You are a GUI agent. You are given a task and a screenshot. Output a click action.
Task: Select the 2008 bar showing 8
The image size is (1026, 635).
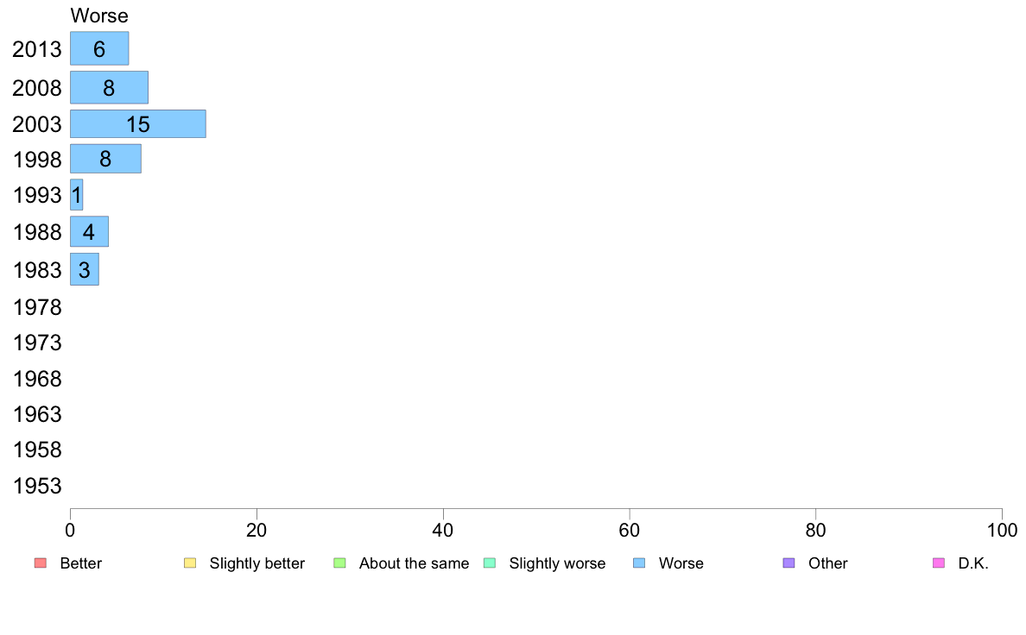(110, 88)
